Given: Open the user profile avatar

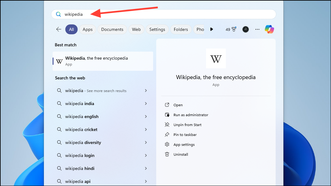Looking at the screenshot, I should (x=246, y=29).
